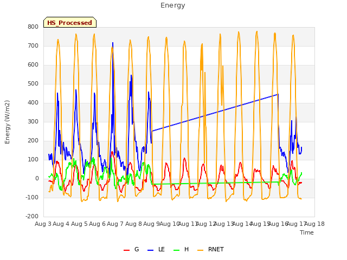Click the Time x-axis label

(307, 232)
